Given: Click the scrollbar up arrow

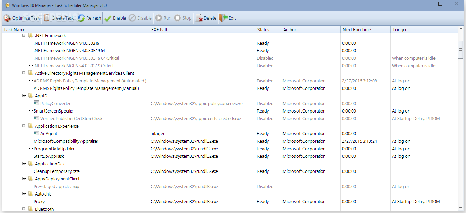Looking at the screenshot, I should (461, 29).
